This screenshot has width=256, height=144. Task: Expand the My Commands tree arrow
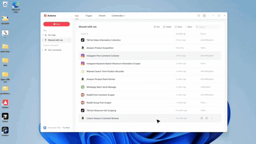click(x=43, y=50)
